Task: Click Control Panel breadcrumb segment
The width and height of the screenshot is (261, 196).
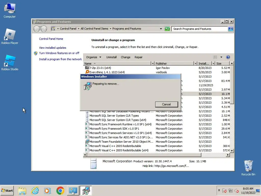Action: click(68, 29)
